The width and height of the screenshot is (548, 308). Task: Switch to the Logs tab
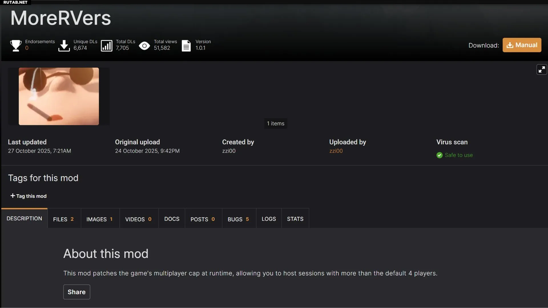(269, 219)
